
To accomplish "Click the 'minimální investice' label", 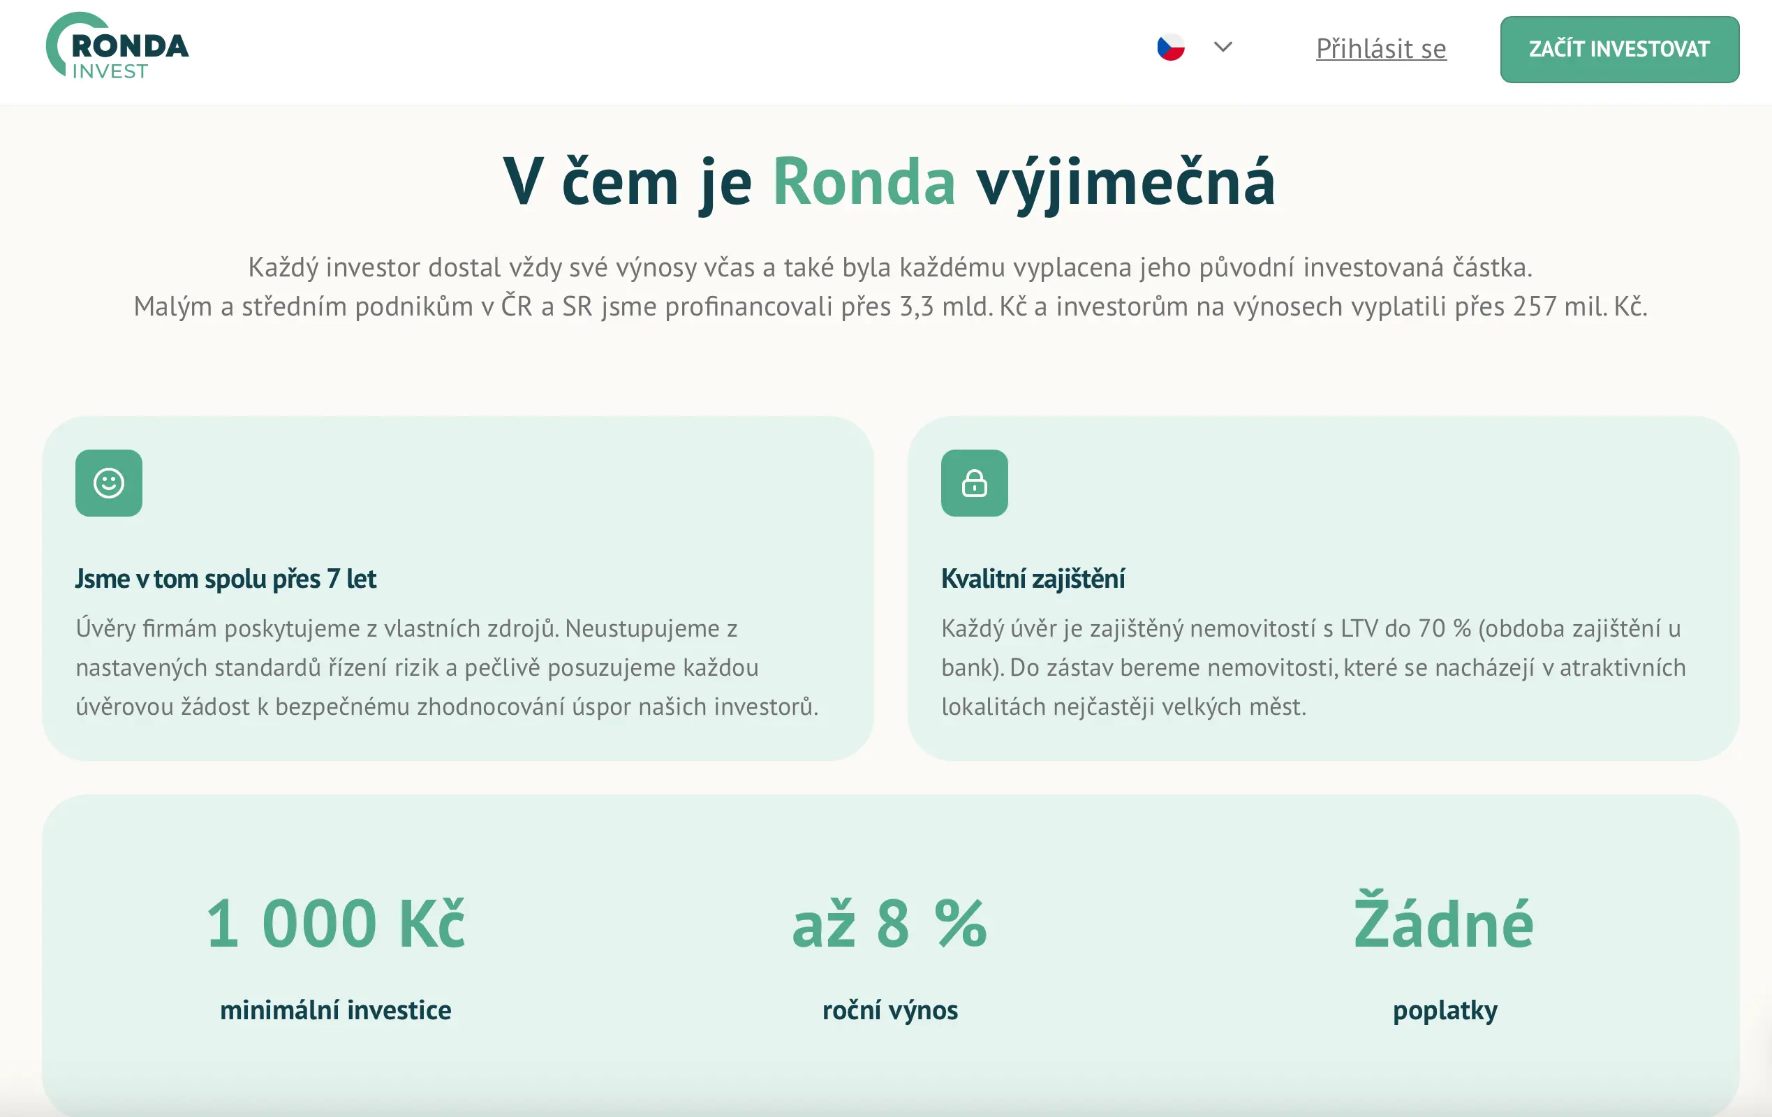I will (336, 1010).
